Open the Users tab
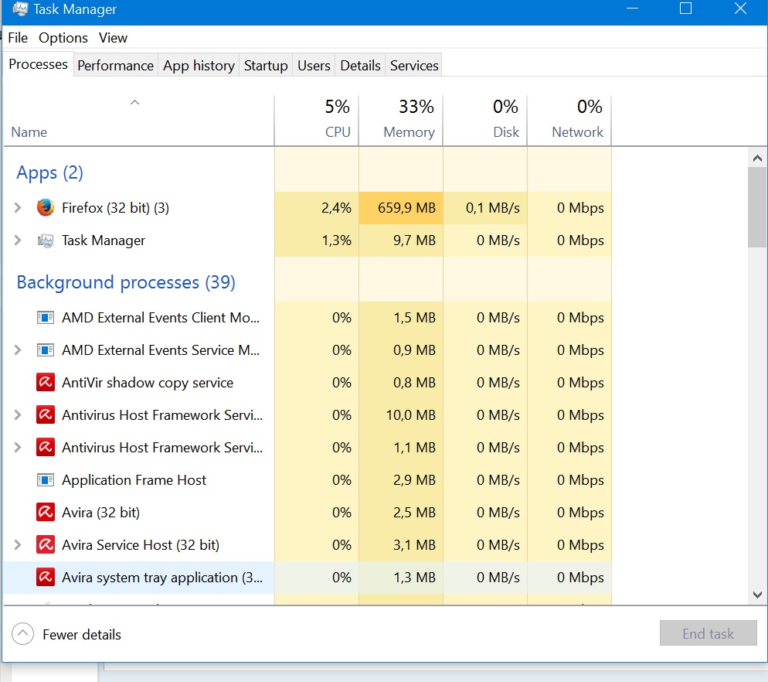 (314, 65)
